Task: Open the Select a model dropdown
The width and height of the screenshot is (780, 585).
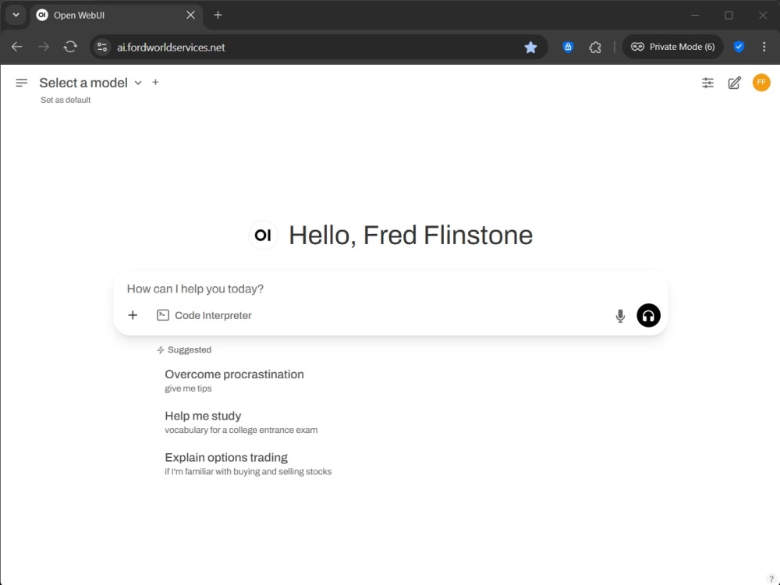Action: [90, 83]
